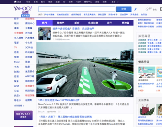The height and width of the screenshot is (127, 162).
Task: Open the large Skoda Octavia racetrack image
Action: tap(85, 70)
